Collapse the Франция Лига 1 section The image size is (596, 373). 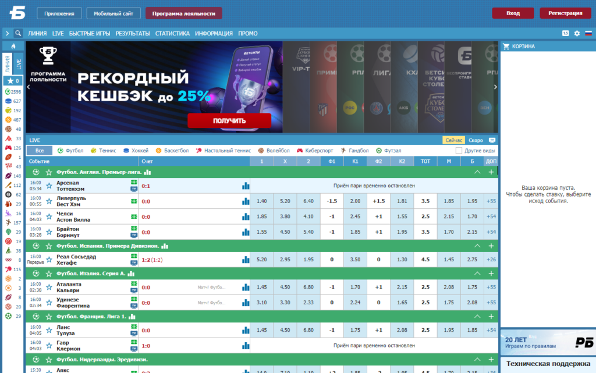[477, 317]
